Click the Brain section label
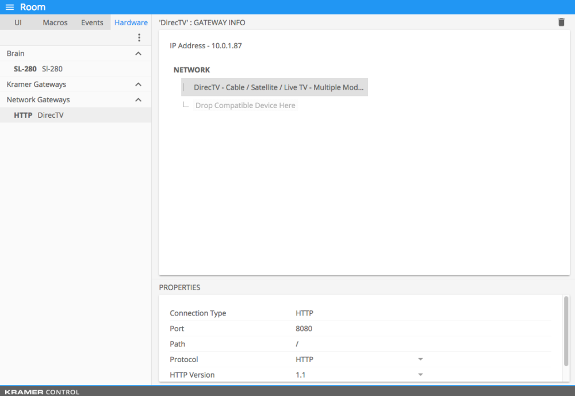575x396 pixels. pos(16,53)
